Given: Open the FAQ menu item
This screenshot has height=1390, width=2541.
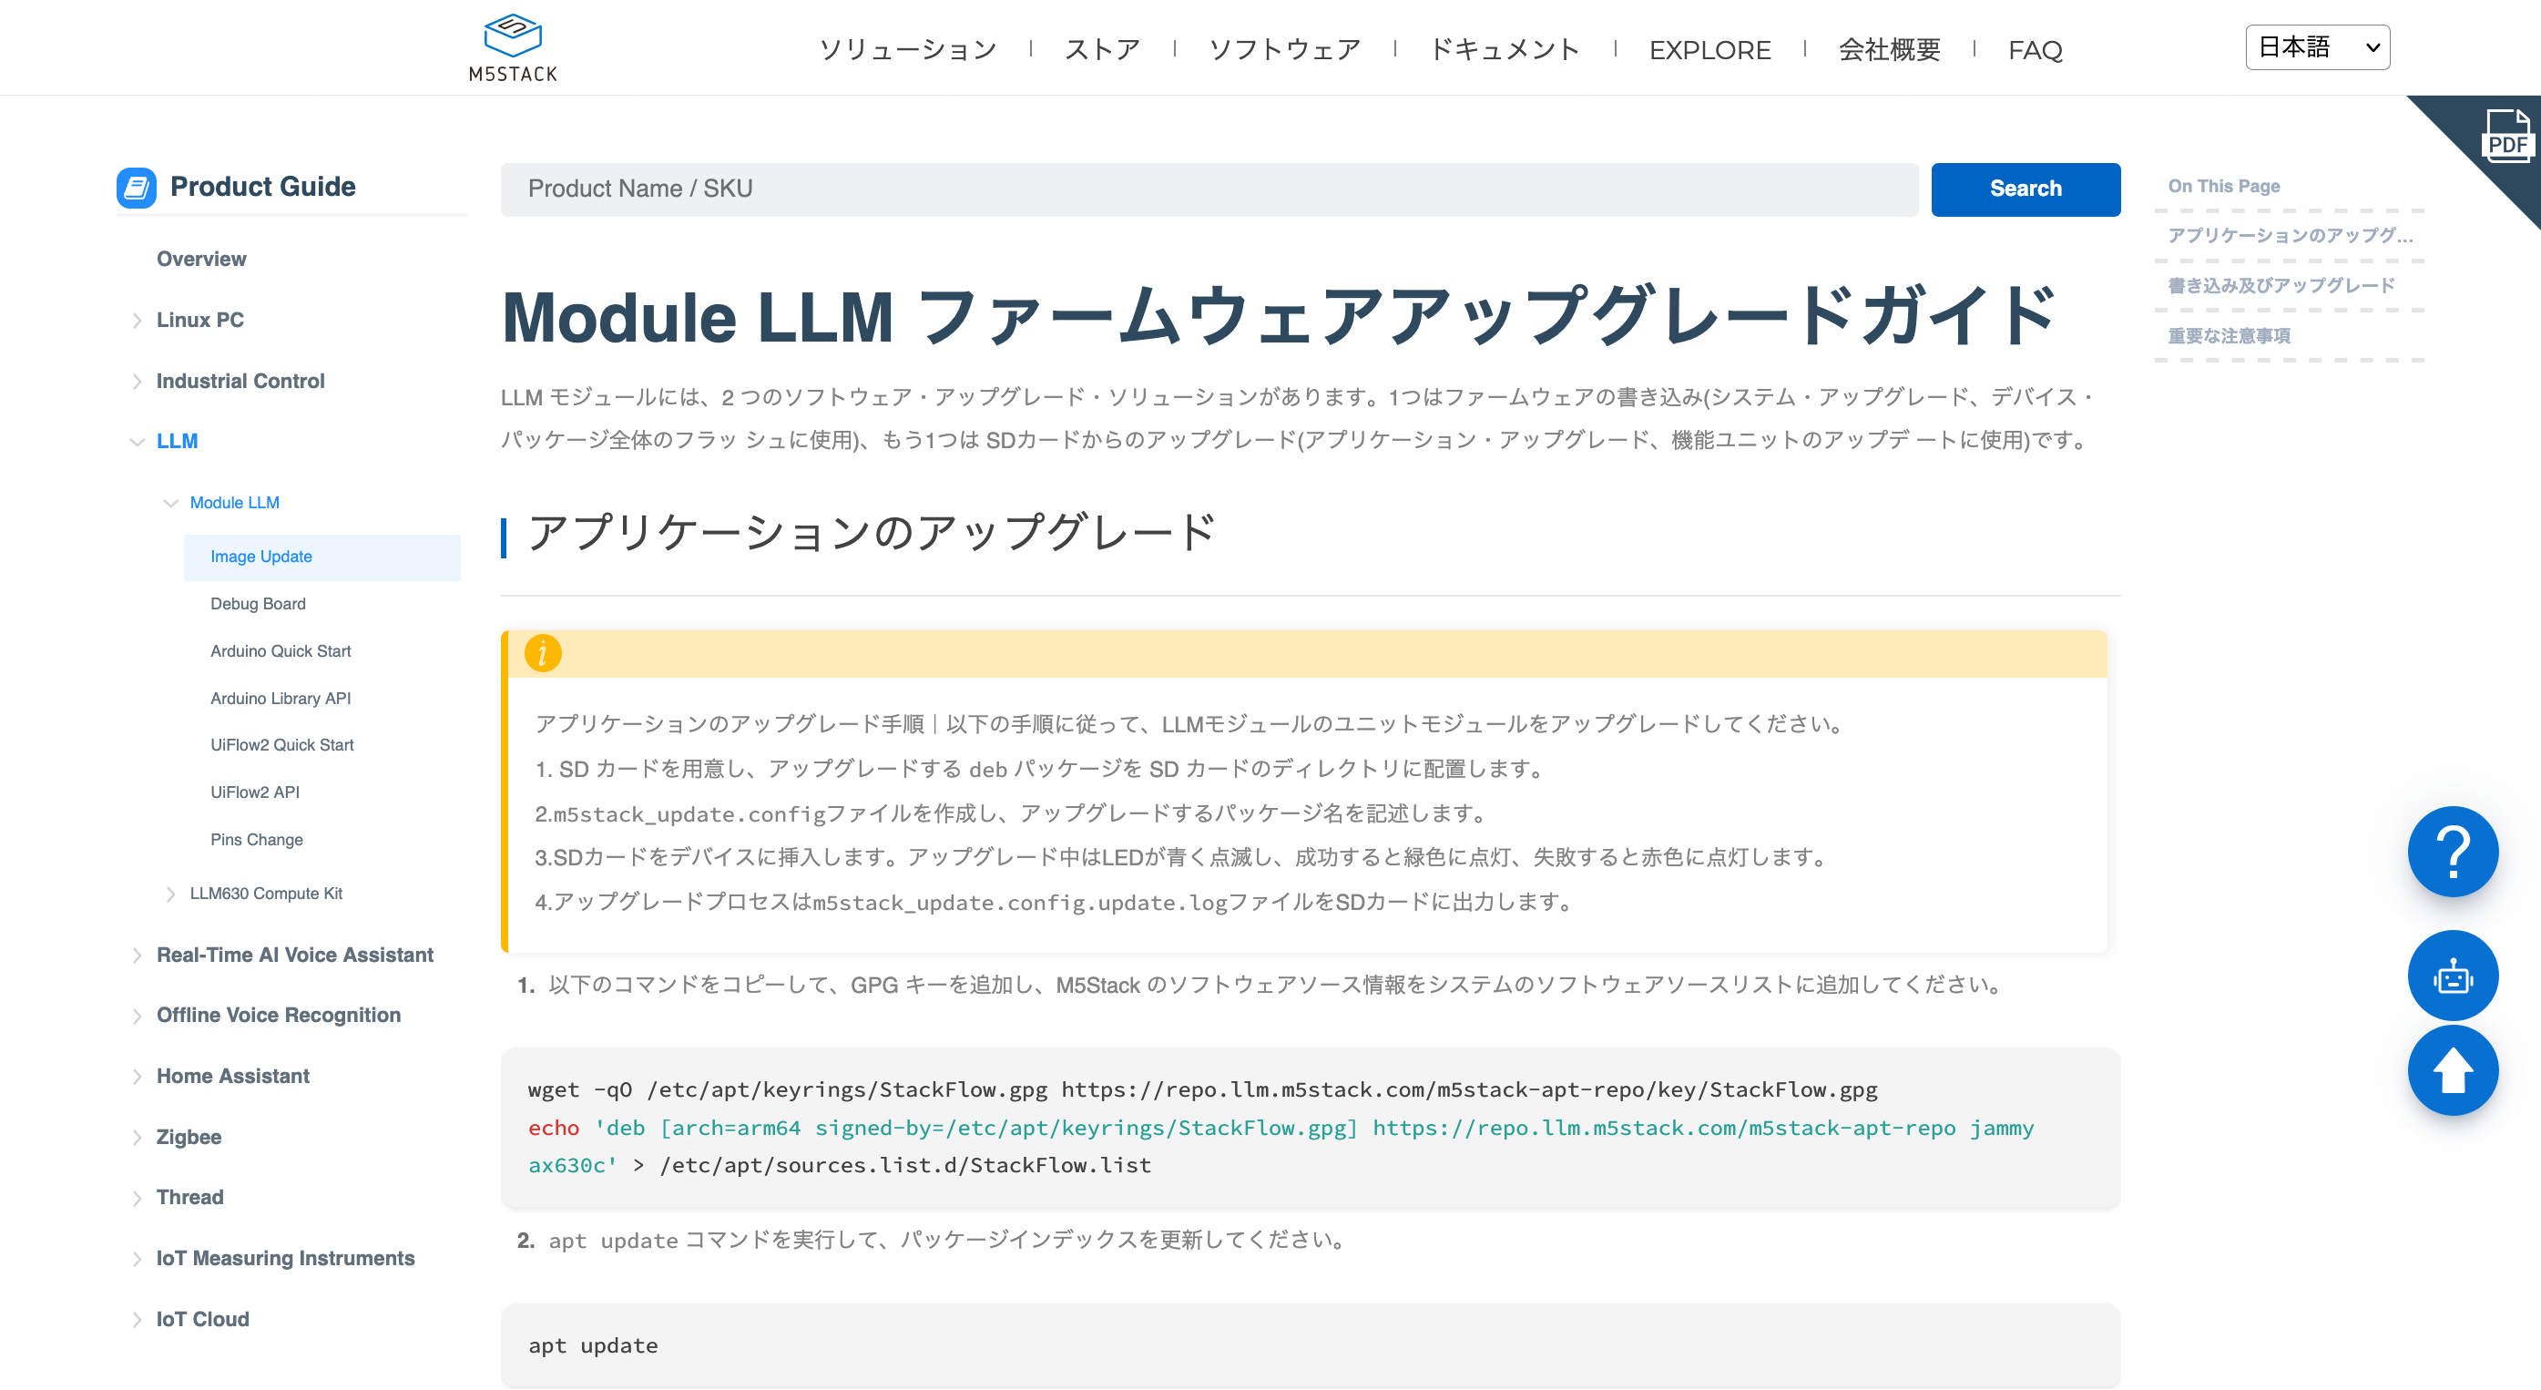Looking at the screenshot, I should pyautogui.click(x=2035, y=49).
